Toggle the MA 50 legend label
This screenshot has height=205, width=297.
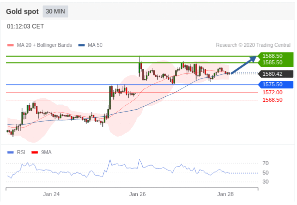pyautogui.click(x=95, y=45)
